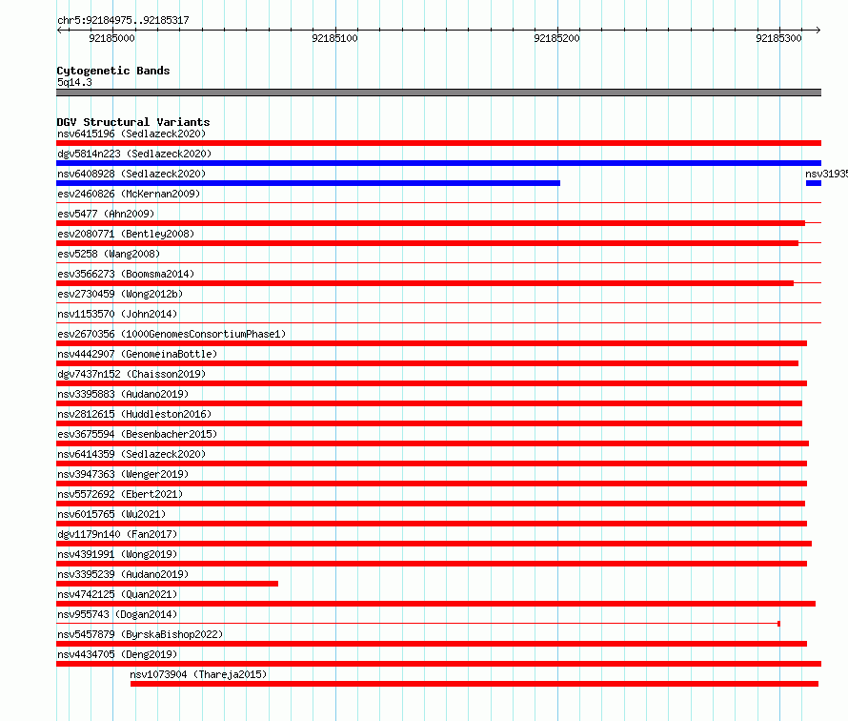Select the dgv5814n223 (Sedlazeck2020) label

[x=134, y=154]
